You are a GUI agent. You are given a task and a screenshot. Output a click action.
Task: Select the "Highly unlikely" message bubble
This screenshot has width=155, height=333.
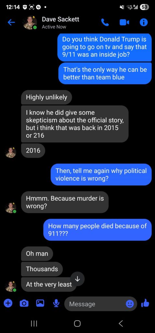click(47, 97)
